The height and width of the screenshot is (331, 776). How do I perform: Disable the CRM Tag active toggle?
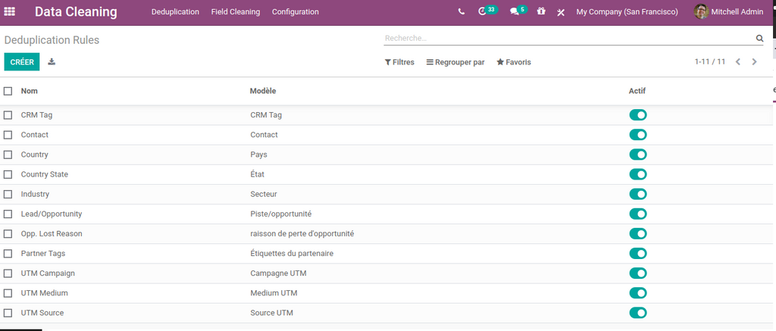[638, 115]
